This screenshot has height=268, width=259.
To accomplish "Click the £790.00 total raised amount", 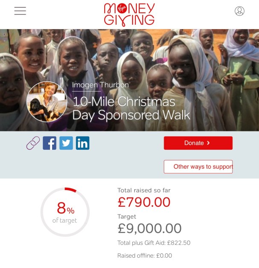I will (x=144, y=202).
